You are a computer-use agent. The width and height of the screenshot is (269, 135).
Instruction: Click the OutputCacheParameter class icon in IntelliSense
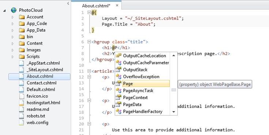pos(119,63)
